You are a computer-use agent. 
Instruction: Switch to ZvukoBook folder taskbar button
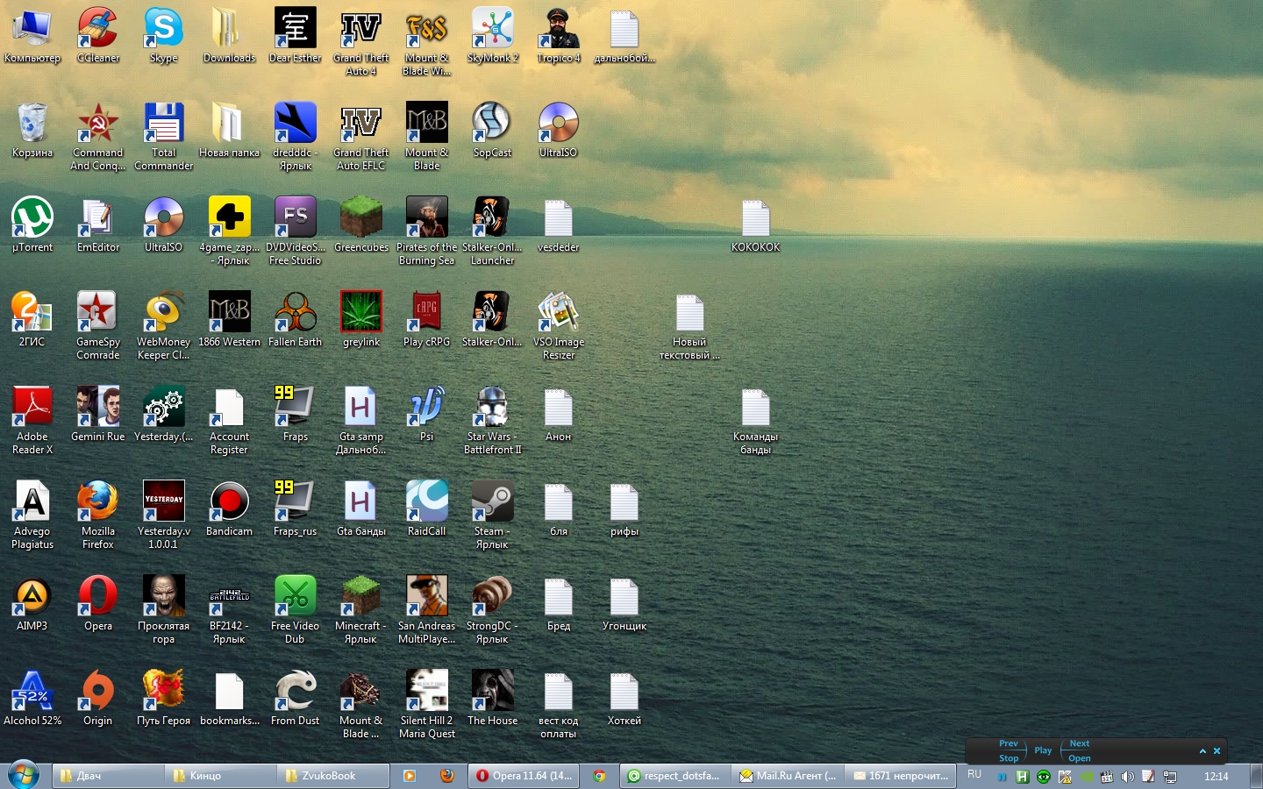click(333, 776)
